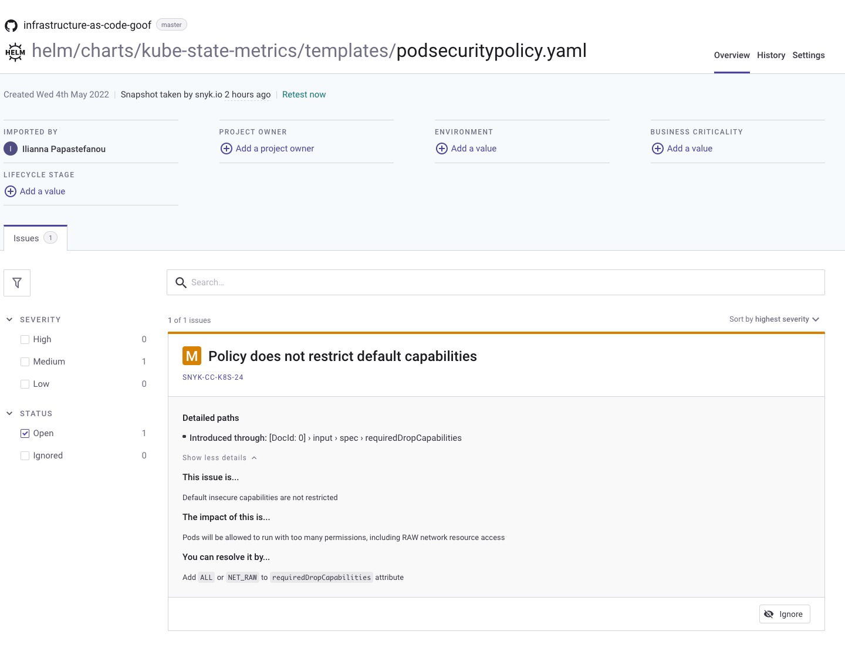Screen dimensions: 845x658
Task: Click the ALL code snippet
Action: click(206, 578)
